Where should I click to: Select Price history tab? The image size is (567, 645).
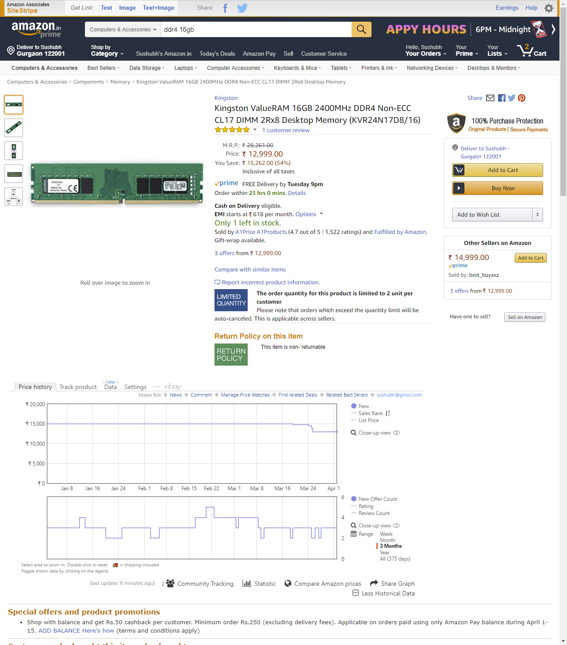(x=35, y=387)
